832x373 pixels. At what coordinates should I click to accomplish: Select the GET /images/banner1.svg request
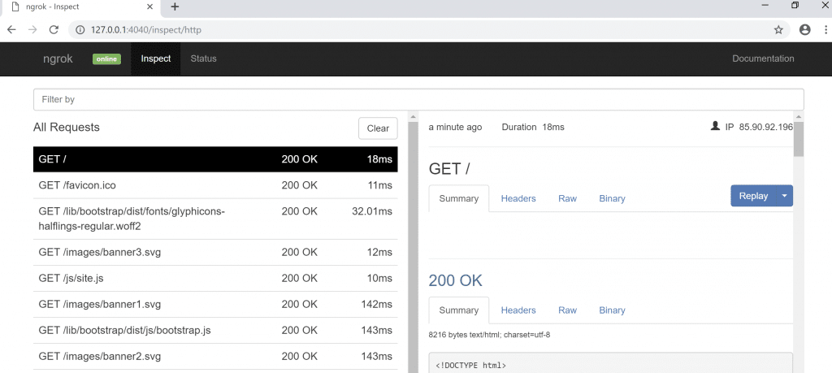click(215, 305)
